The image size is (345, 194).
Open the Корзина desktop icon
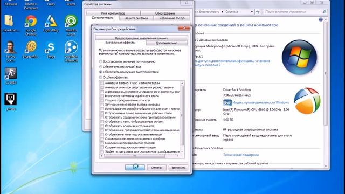[11, 3]
